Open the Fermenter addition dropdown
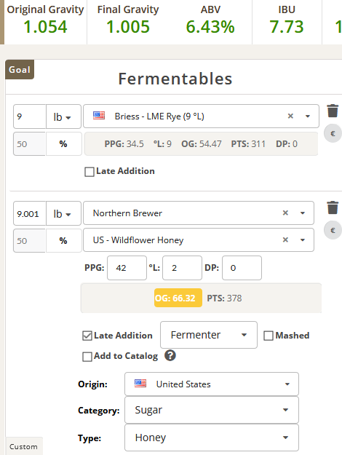 (x=209, y=335)
